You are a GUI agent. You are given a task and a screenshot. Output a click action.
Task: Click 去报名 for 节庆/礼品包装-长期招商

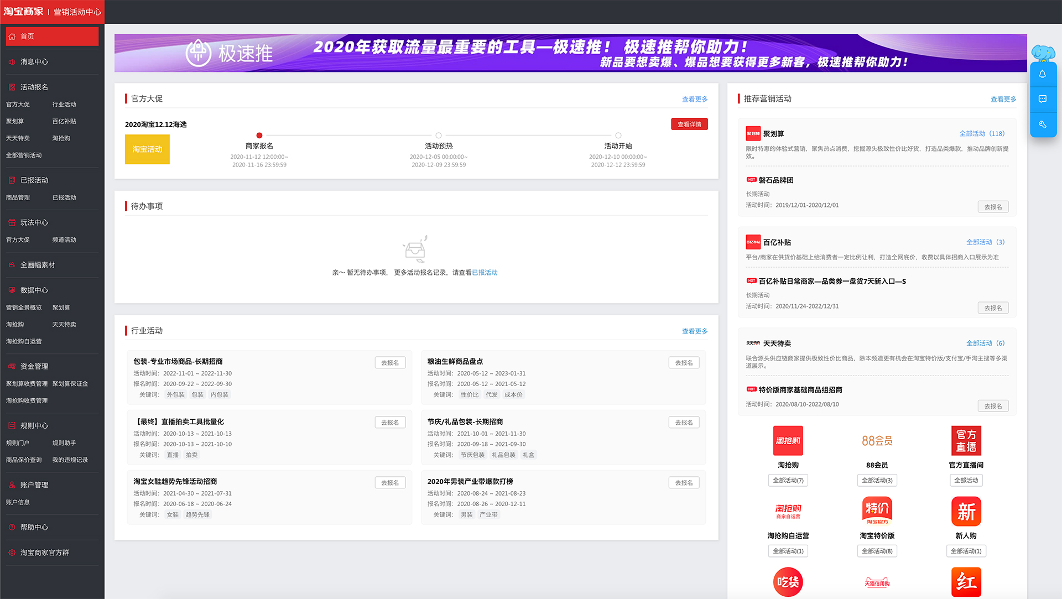(x=684, y=423)
